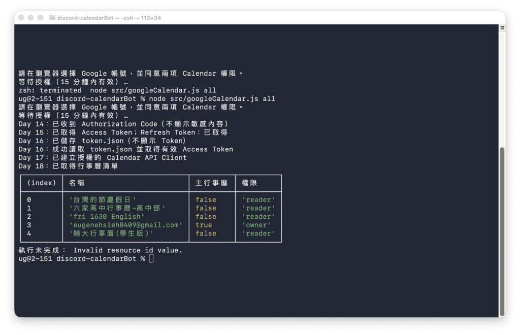
Task: Click the "Day 18: 已取得行事曆清單" line
Action: 69,166
